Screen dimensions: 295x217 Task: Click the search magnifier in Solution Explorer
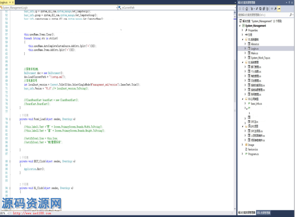click(291, 15)
